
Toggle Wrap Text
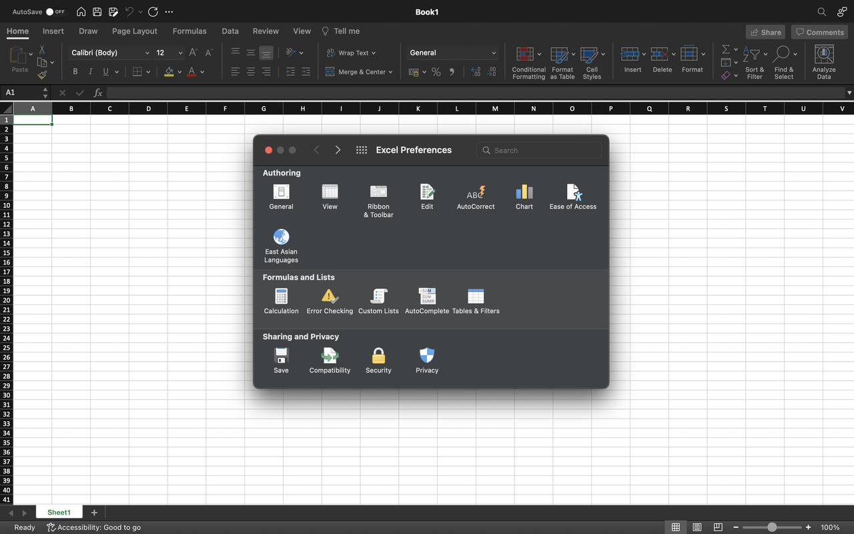(x=351, y=53)
